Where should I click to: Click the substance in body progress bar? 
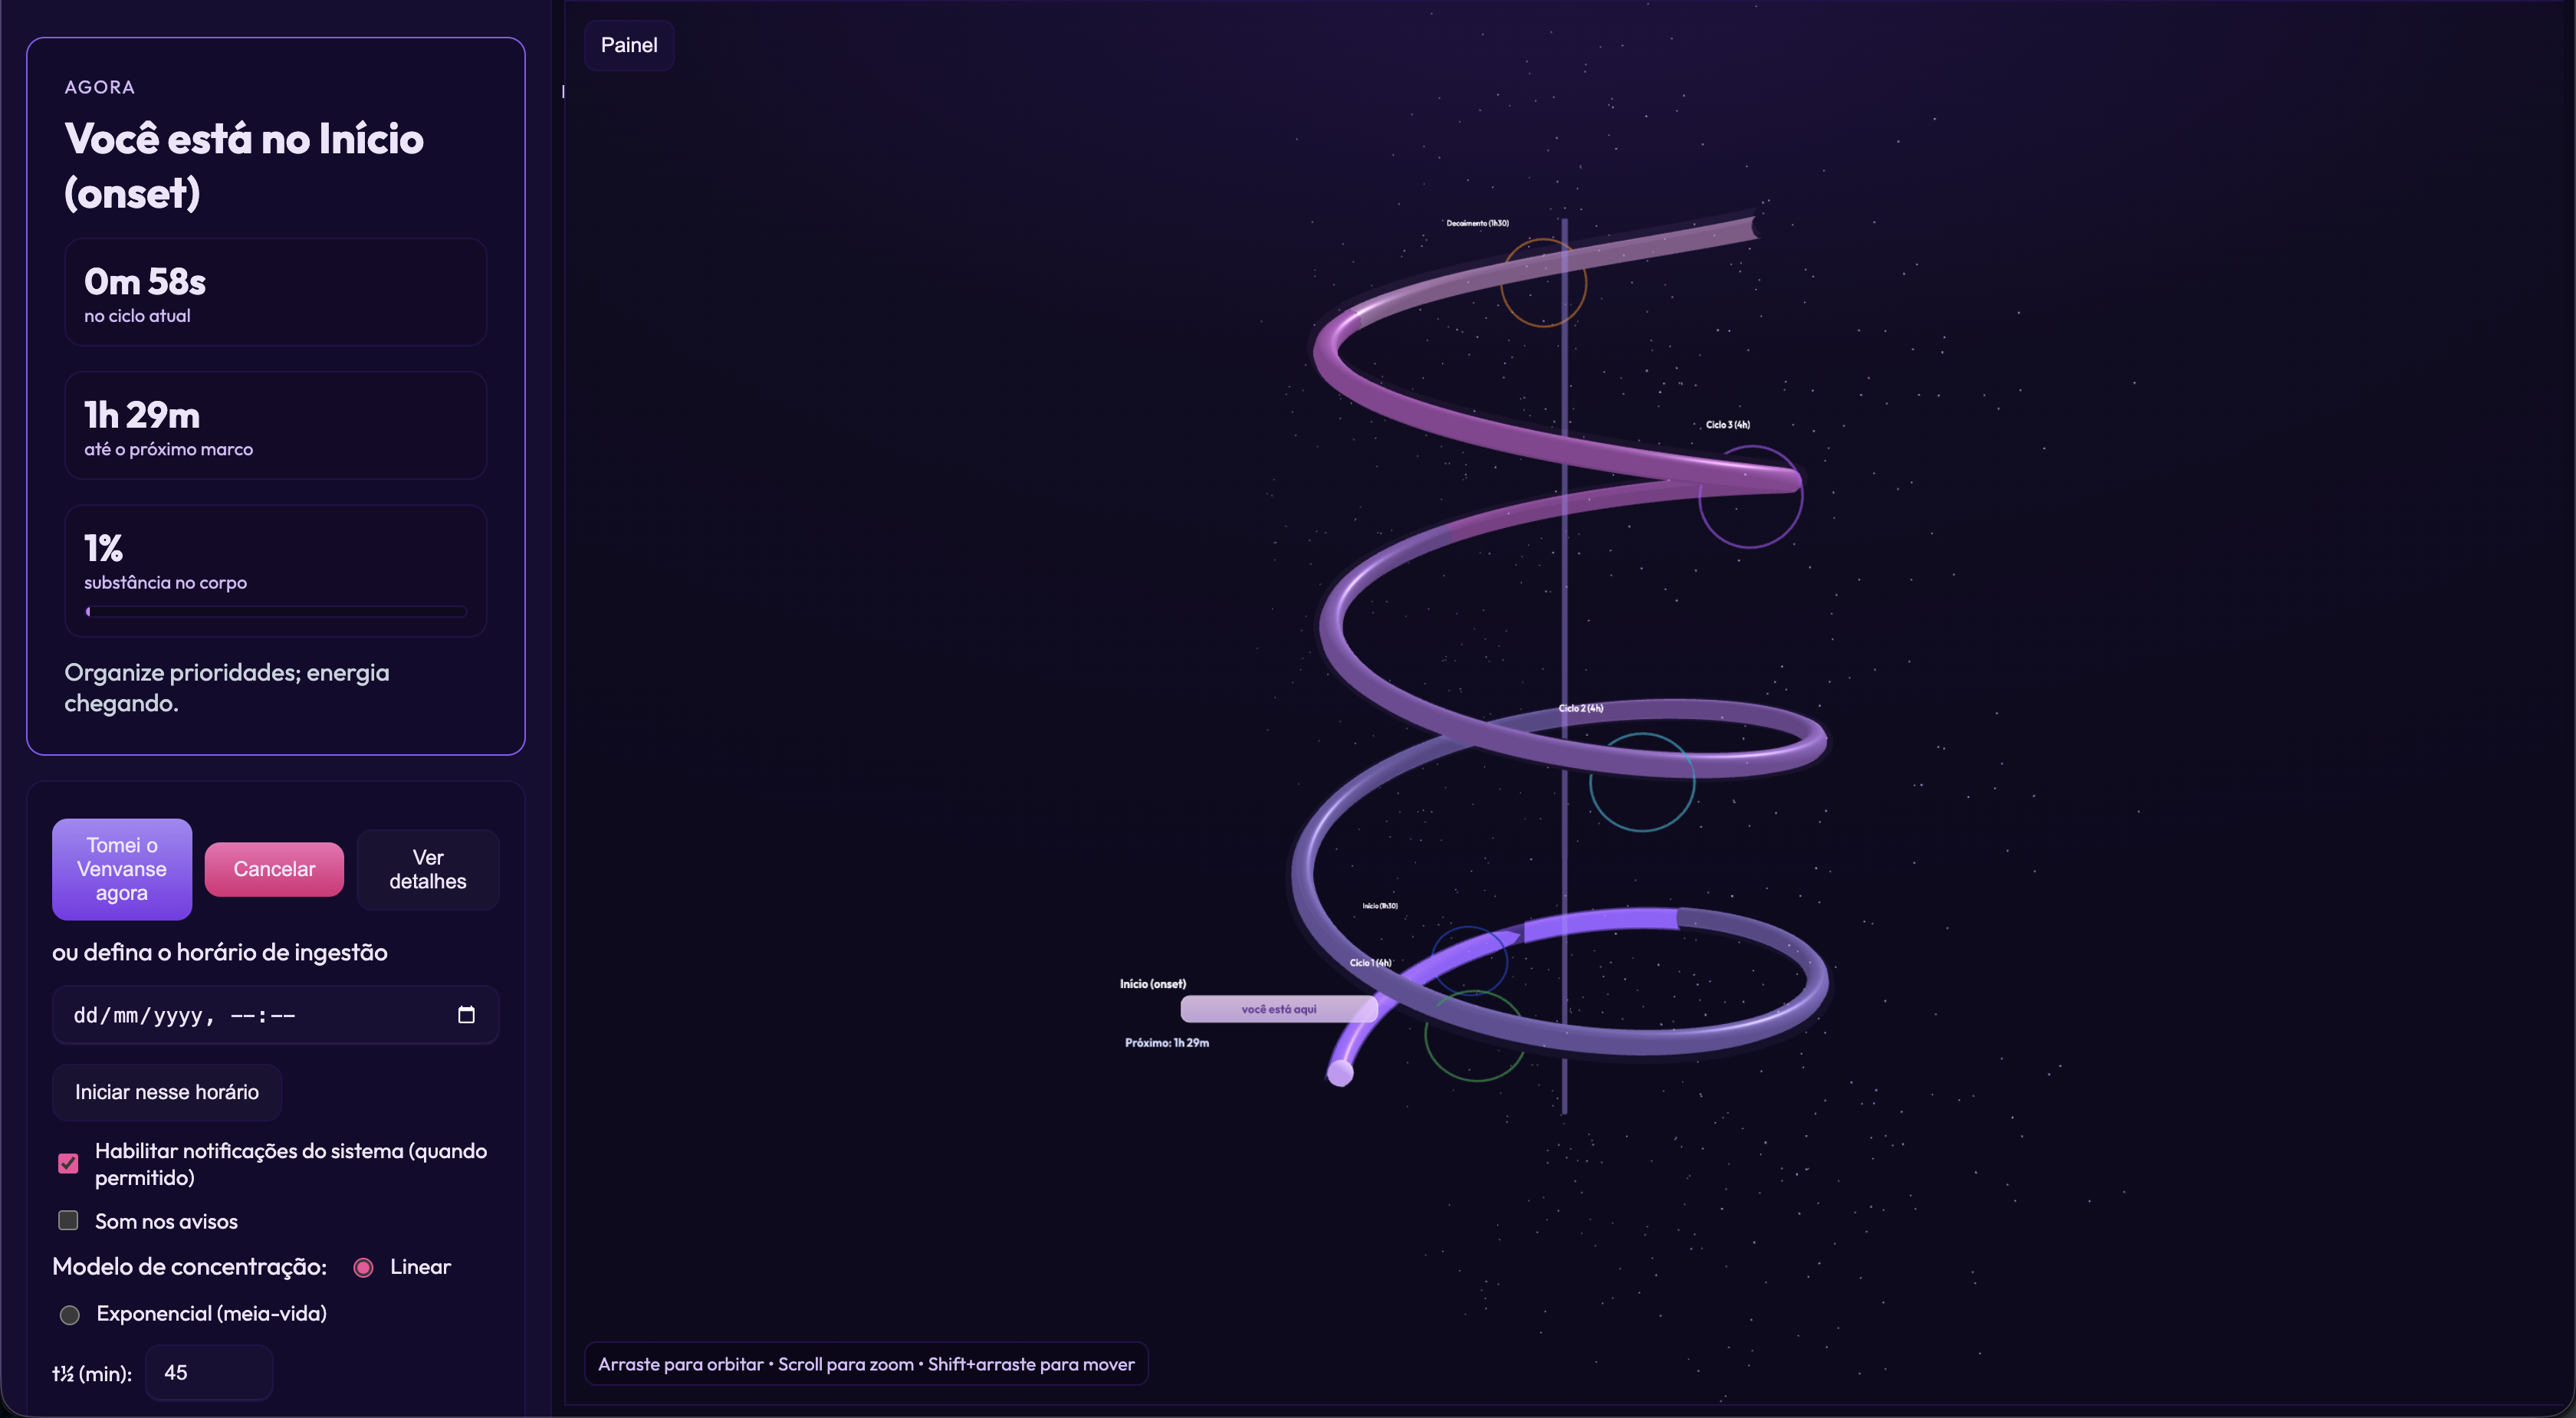tap(276, 611)
